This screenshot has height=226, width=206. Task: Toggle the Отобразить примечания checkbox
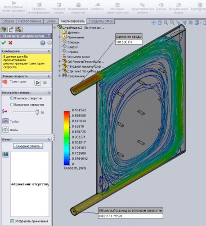pos(12,221)
